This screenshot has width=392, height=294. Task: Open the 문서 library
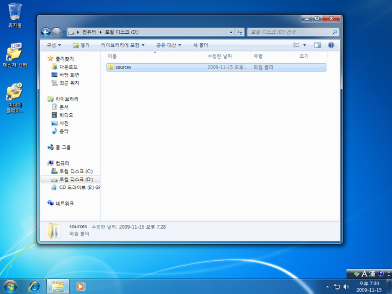click(64, 107)
